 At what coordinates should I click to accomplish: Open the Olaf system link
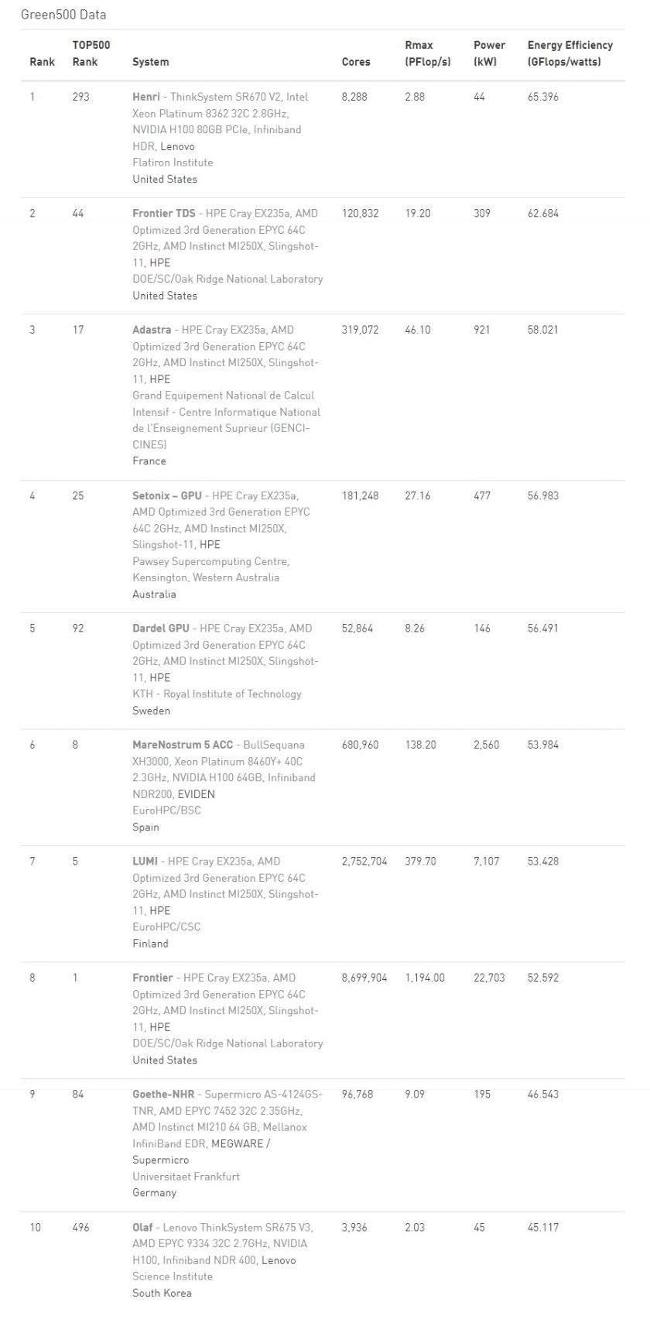[x=143, y=1227]
